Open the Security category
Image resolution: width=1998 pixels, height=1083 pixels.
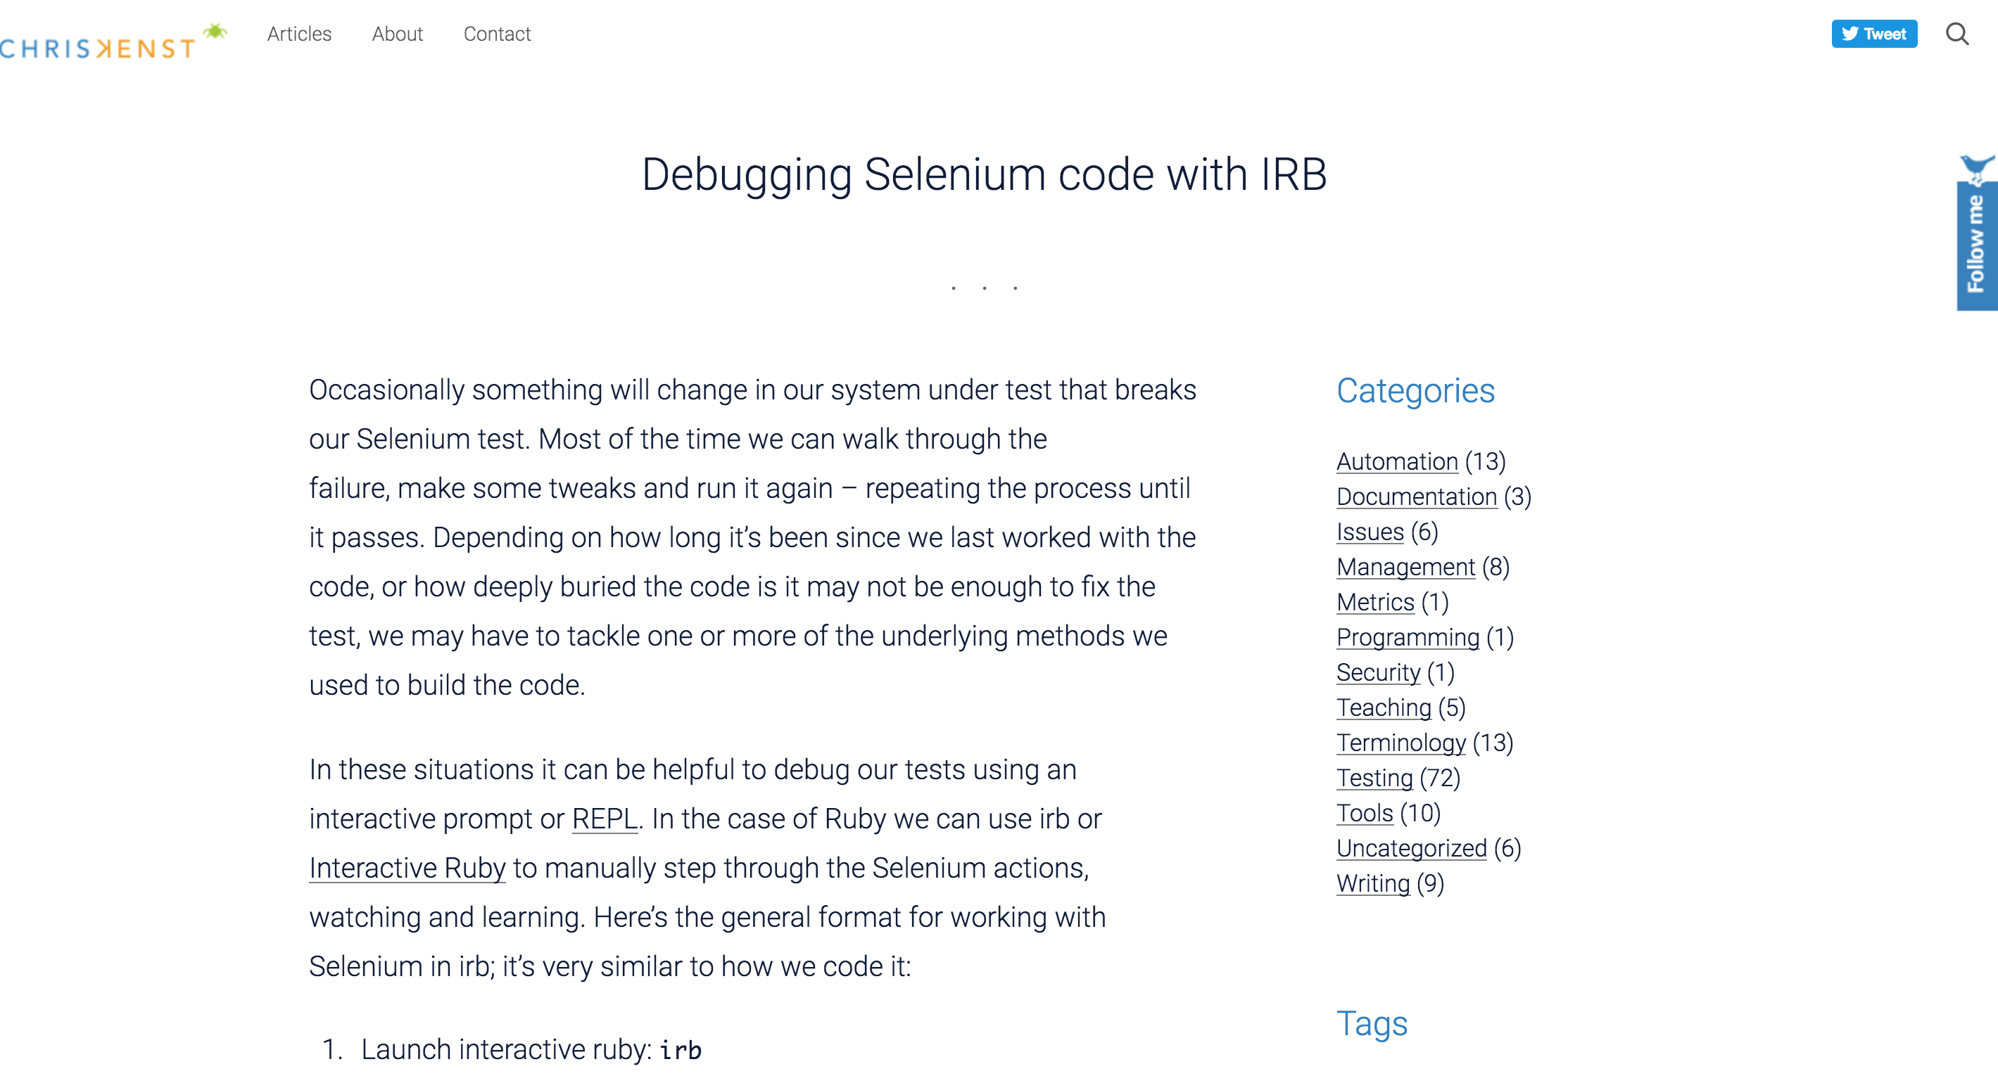click(1377, 672)
